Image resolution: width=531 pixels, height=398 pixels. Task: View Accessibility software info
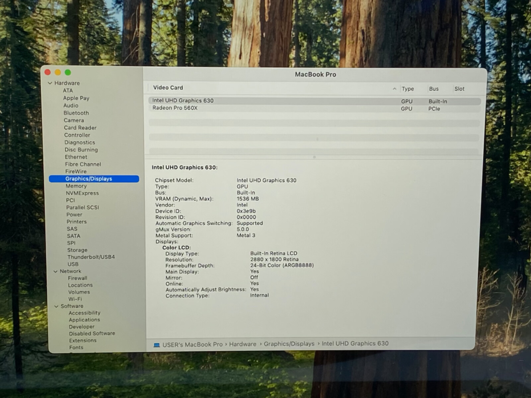pyautogui.click(x=84, y=313)
